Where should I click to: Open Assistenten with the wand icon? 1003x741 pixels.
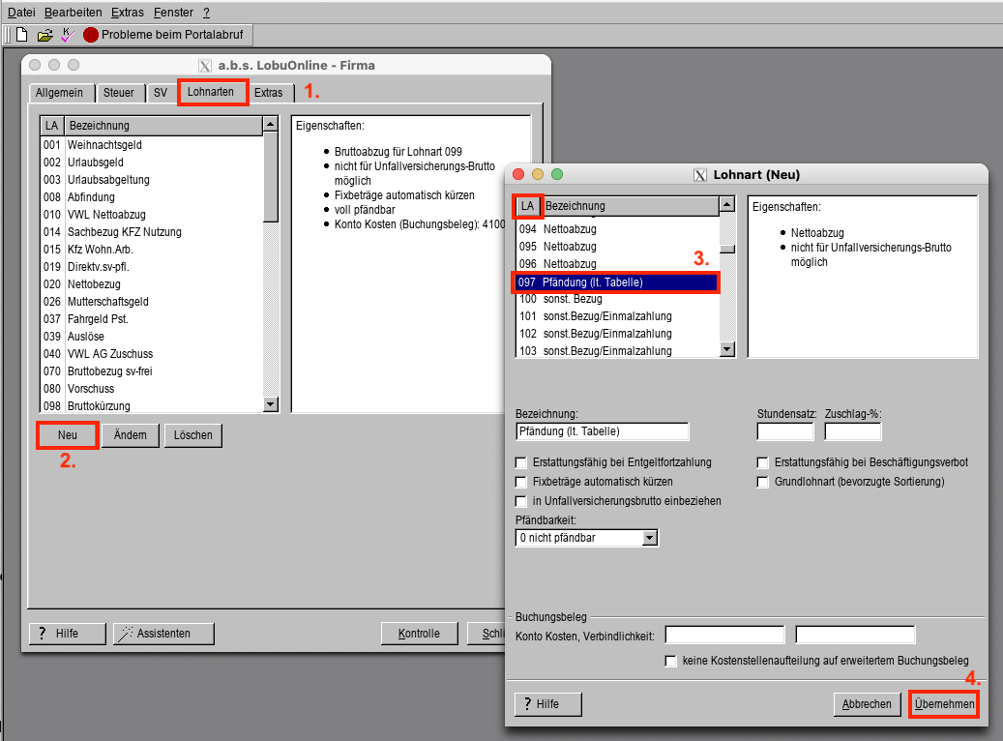pyautogui.click(x=163, y=634)
